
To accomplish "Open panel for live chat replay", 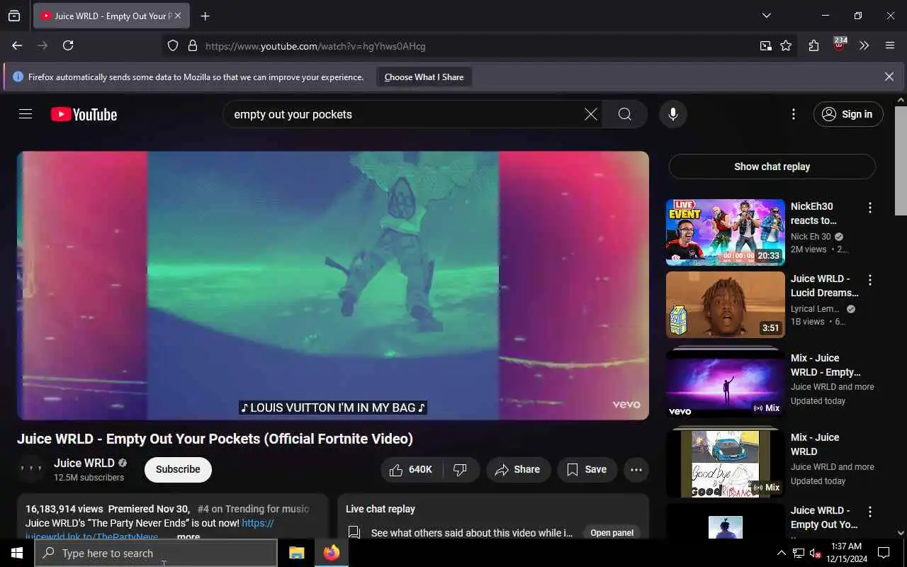I will 612,533.
